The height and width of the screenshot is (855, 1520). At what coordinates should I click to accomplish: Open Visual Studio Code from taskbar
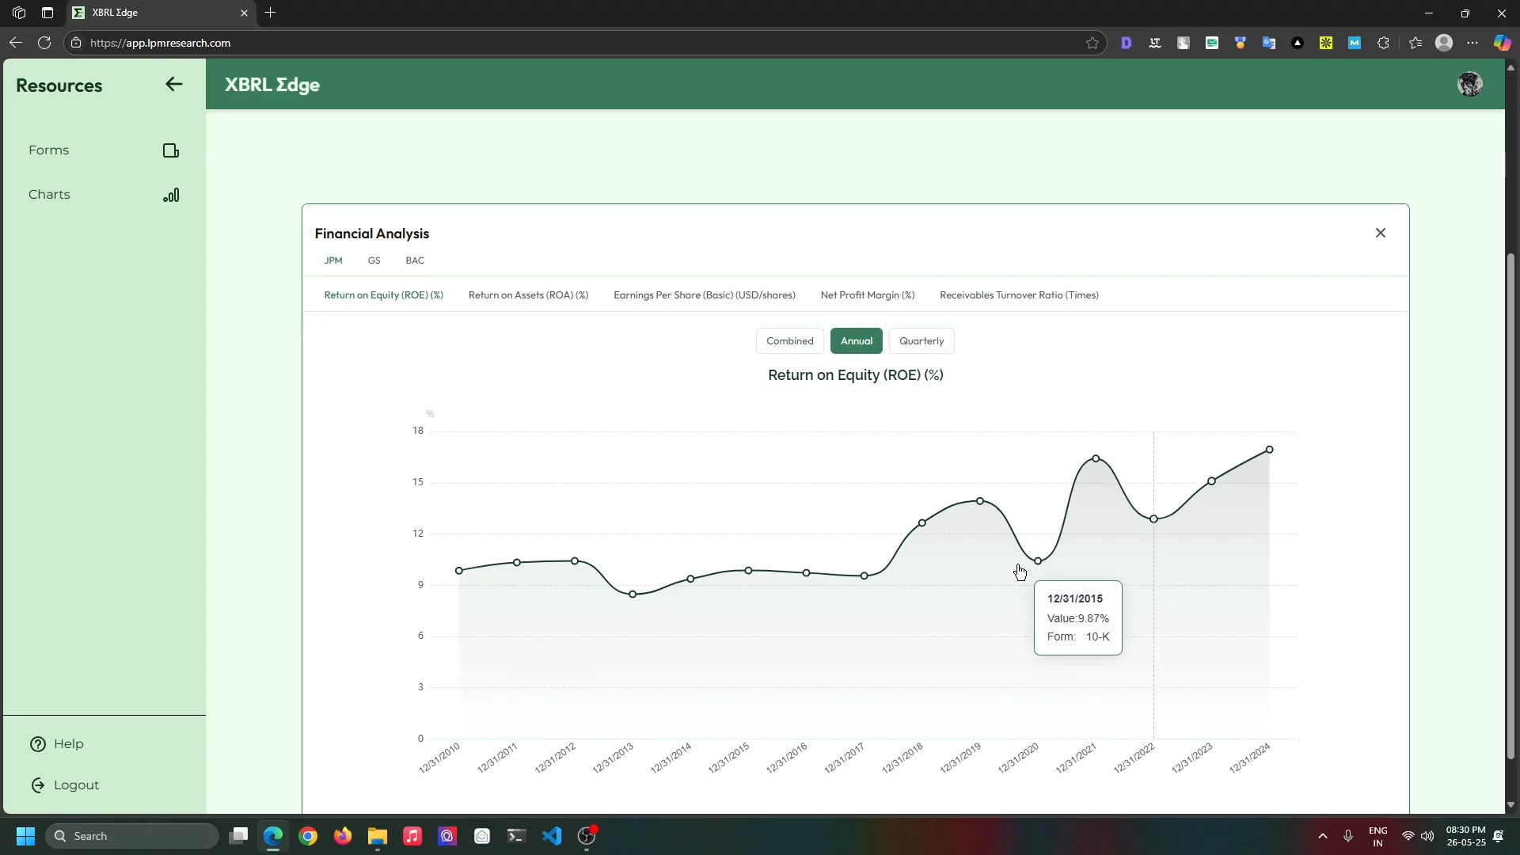[552, 836]
